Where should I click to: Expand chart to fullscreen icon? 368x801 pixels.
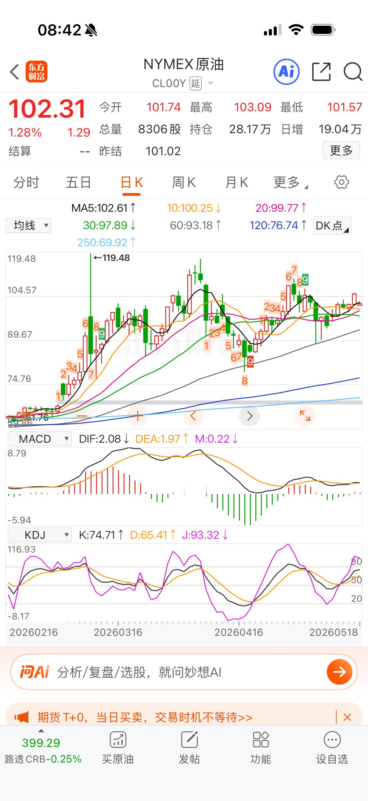305,416
